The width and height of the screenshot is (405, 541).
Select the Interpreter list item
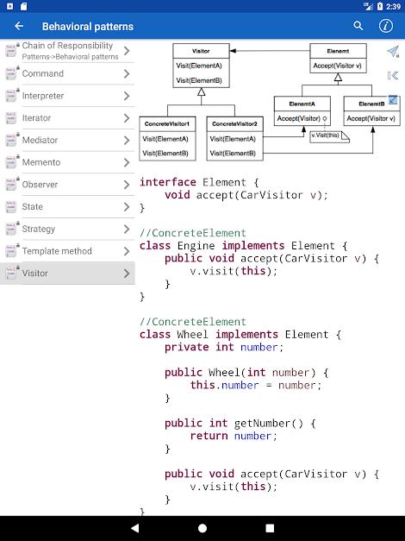point(67,96)
